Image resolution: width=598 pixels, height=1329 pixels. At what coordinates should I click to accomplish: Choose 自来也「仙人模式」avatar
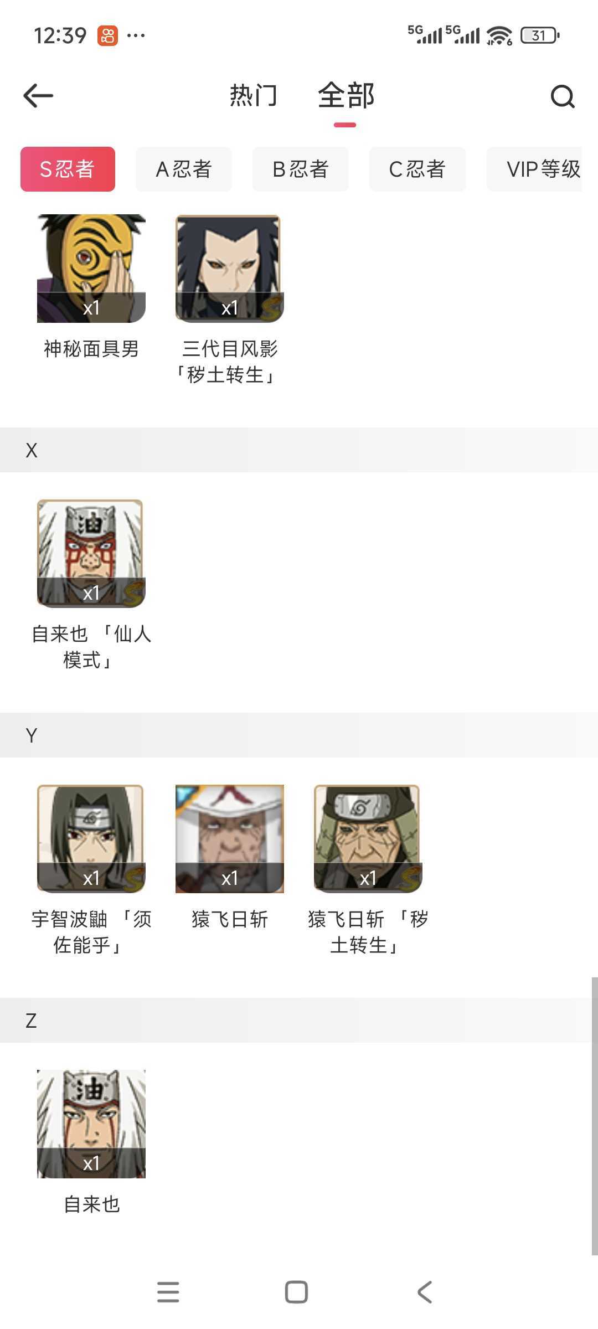pyautogui.click(x=91, y=554)
